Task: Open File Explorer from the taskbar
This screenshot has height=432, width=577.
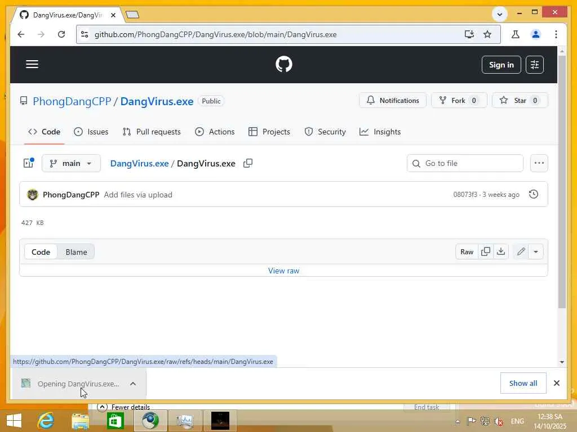Action: 80,421
